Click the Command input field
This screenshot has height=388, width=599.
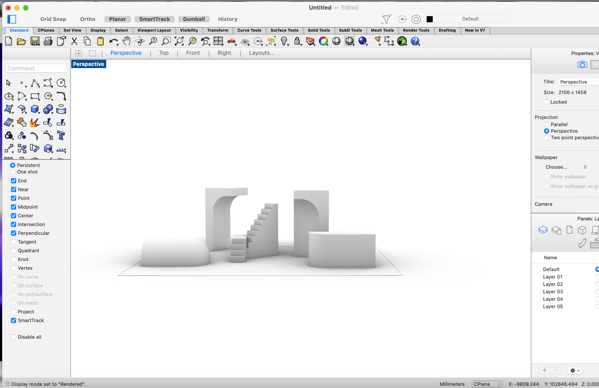36,68
